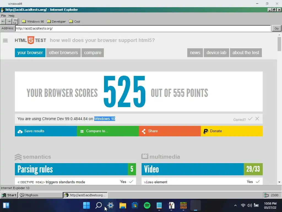Confirm browser detection with the checkmark
The width and height of the screenshot is (282, 212).
coord(250,119)
